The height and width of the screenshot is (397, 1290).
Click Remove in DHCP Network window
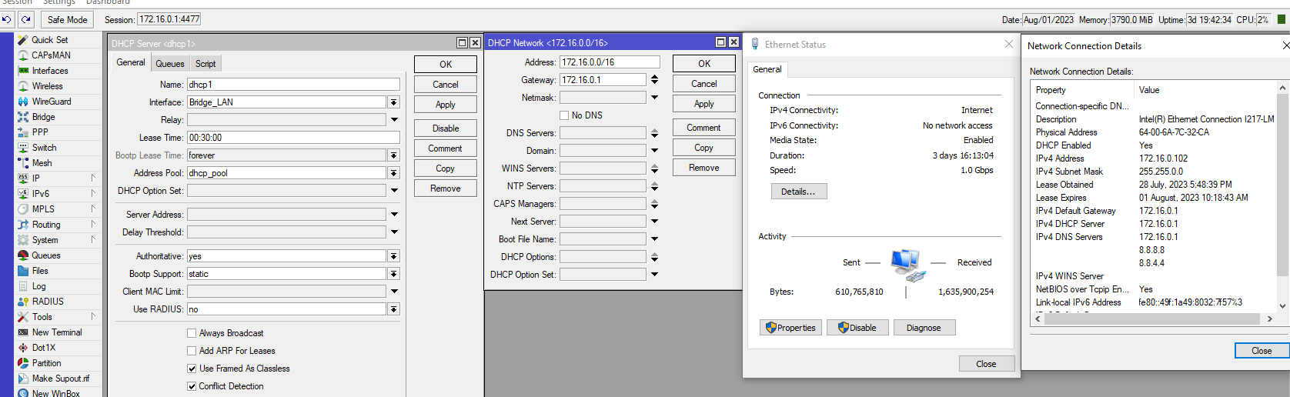click(704, 168)
